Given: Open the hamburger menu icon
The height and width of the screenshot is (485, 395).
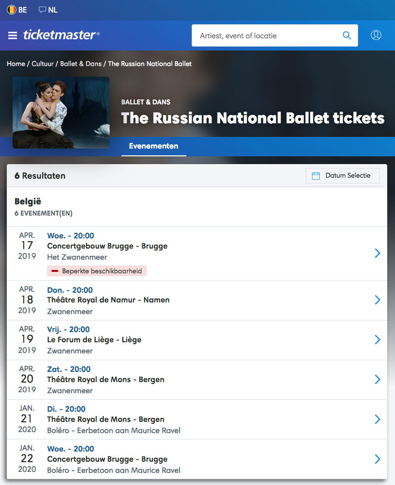Looking at the screenshot, I should tap(13, 35).
